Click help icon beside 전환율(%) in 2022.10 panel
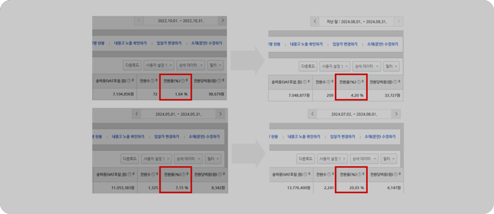This screenshot has height=214, width=494. 183,81
